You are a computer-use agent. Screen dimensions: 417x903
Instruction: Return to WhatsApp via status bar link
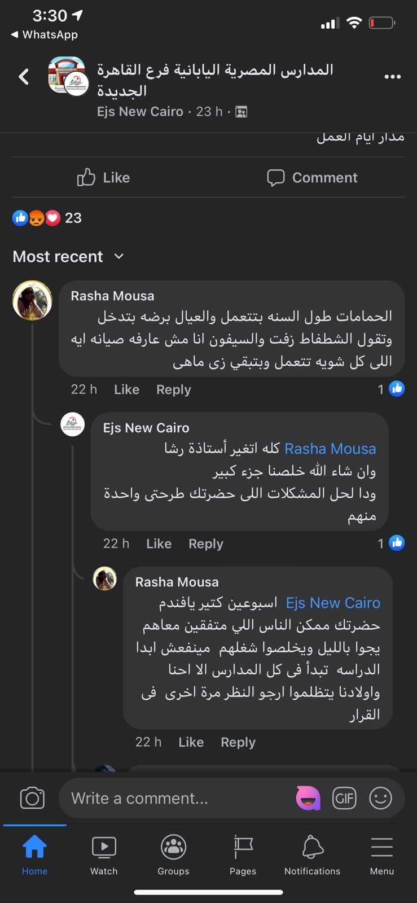(45, 34)
